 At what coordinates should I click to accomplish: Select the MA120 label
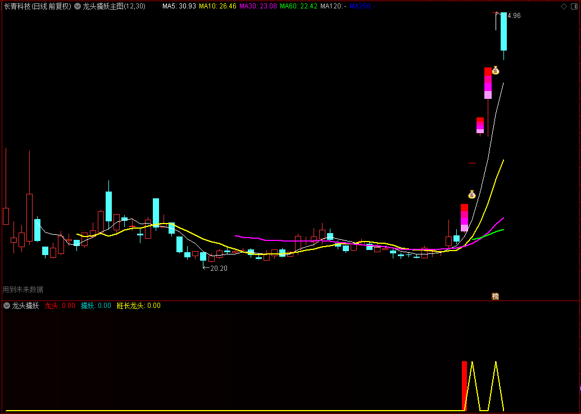pos(333,6)
